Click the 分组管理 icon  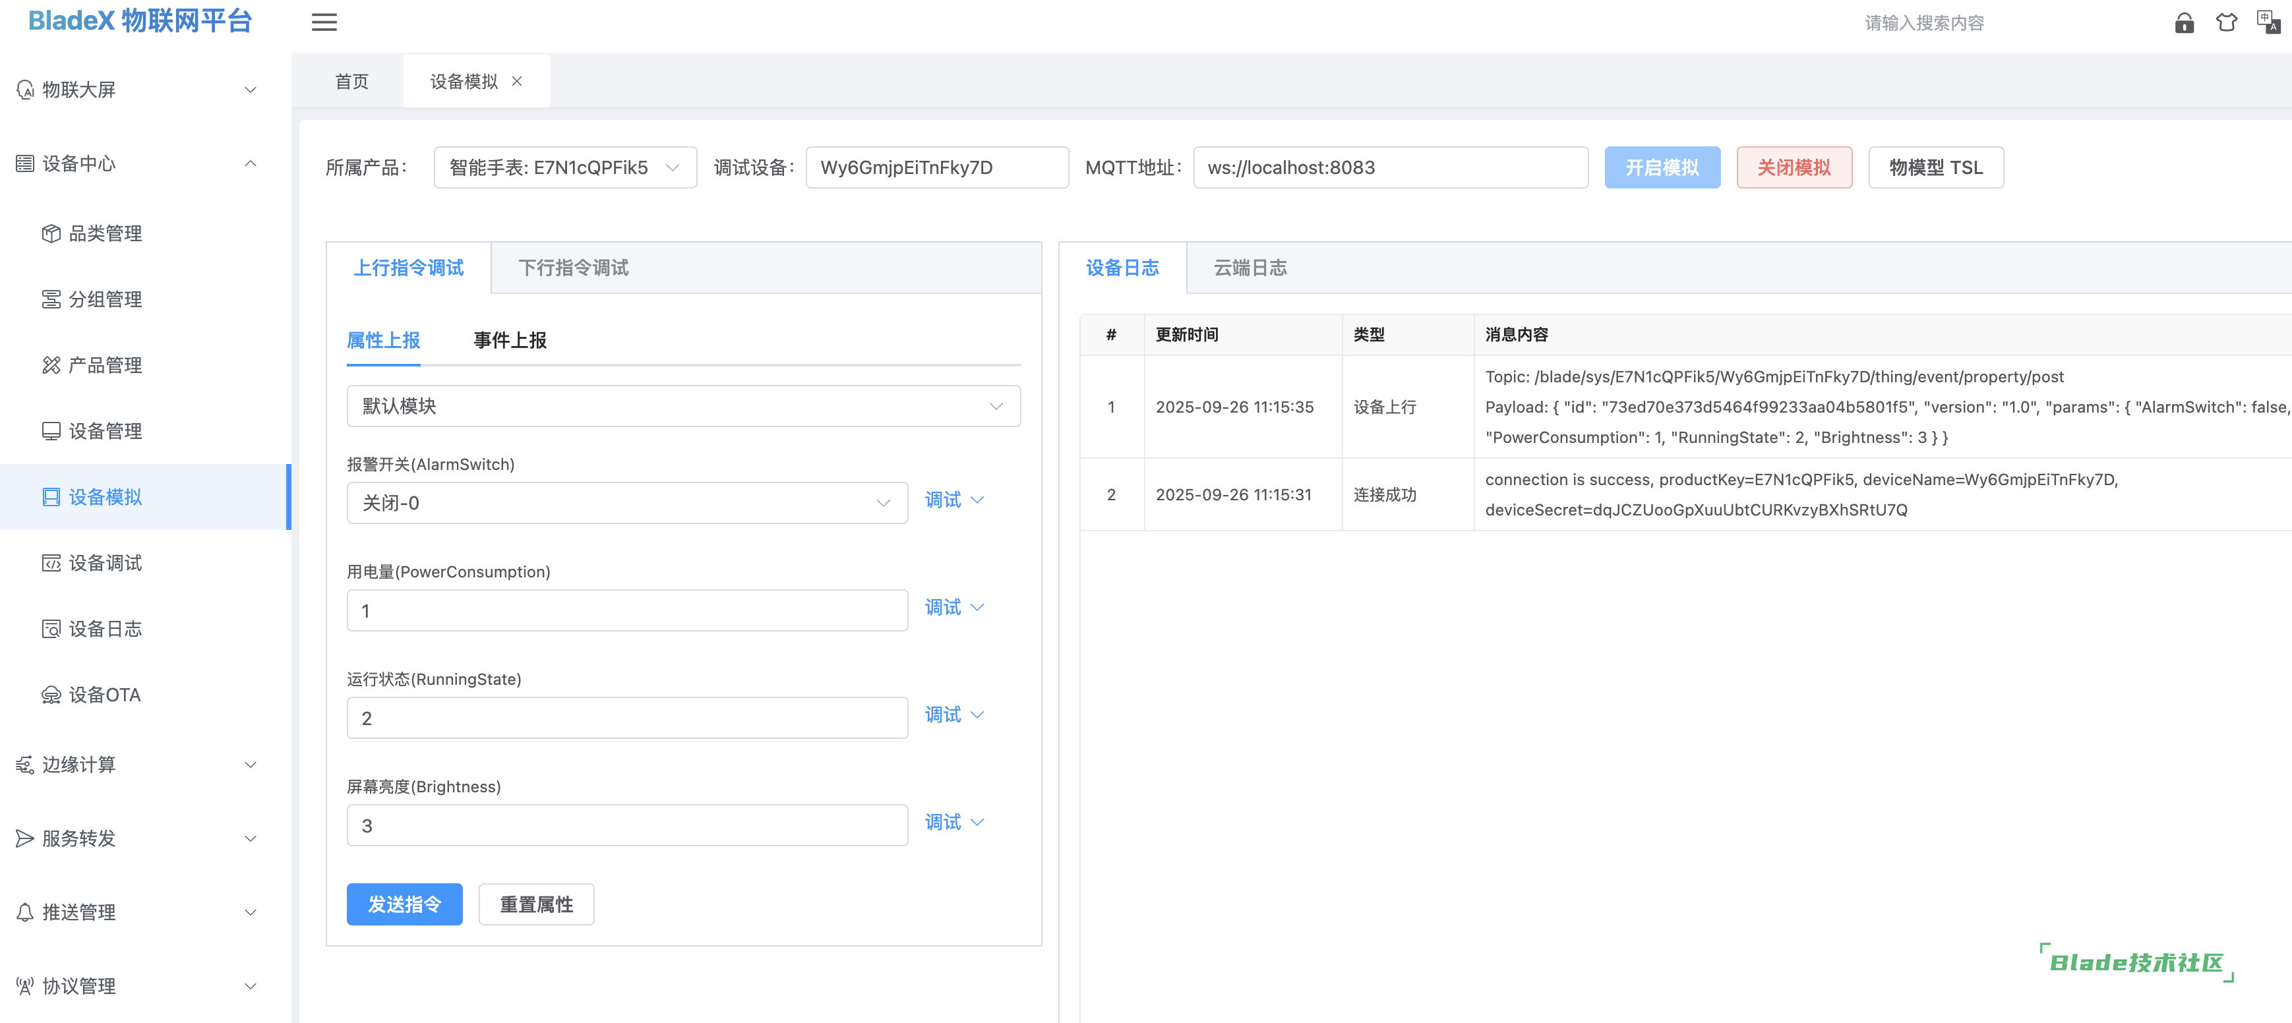(x=51, y=299)
